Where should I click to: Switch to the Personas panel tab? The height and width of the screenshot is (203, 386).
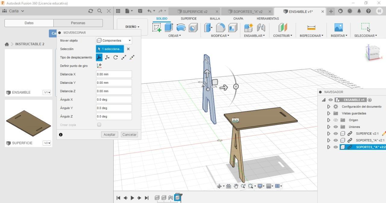pos(78,23)
